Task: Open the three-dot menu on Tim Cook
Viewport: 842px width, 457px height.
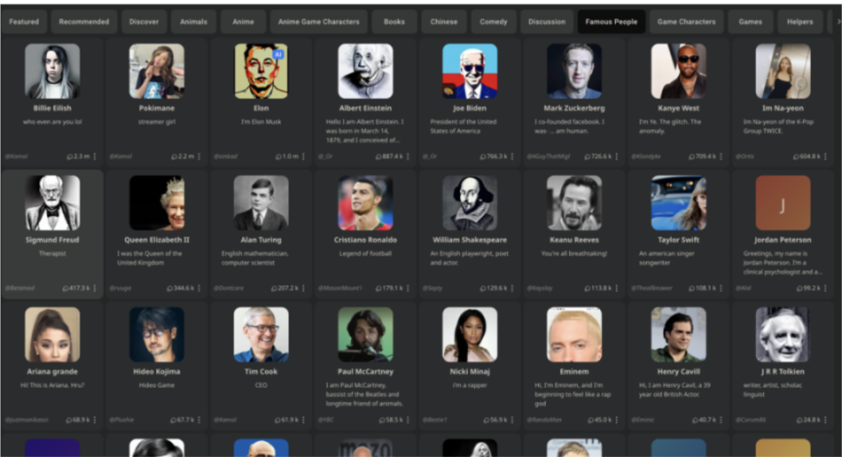Action: 303,420
